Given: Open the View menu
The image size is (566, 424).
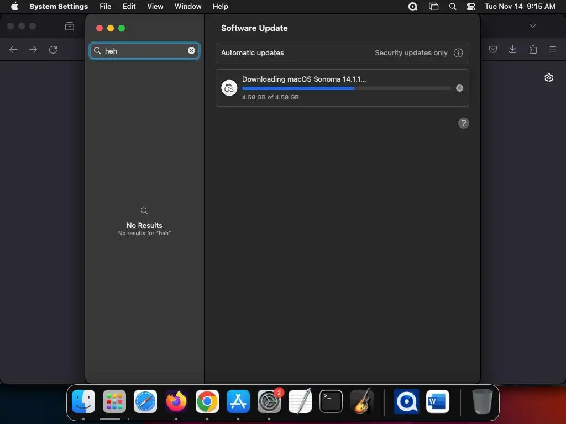Looking at the screenshot, I should tap(155, 7).
